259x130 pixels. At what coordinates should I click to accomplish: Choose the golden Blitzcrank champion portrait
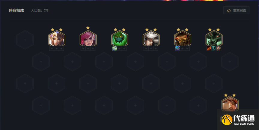point(183,39)
